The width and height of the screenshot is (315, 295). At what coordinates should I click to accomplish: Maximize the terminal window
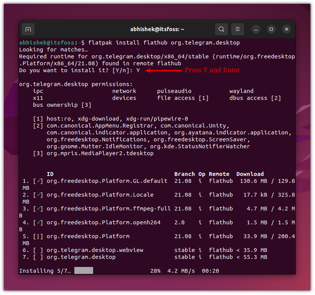point(271,30)
